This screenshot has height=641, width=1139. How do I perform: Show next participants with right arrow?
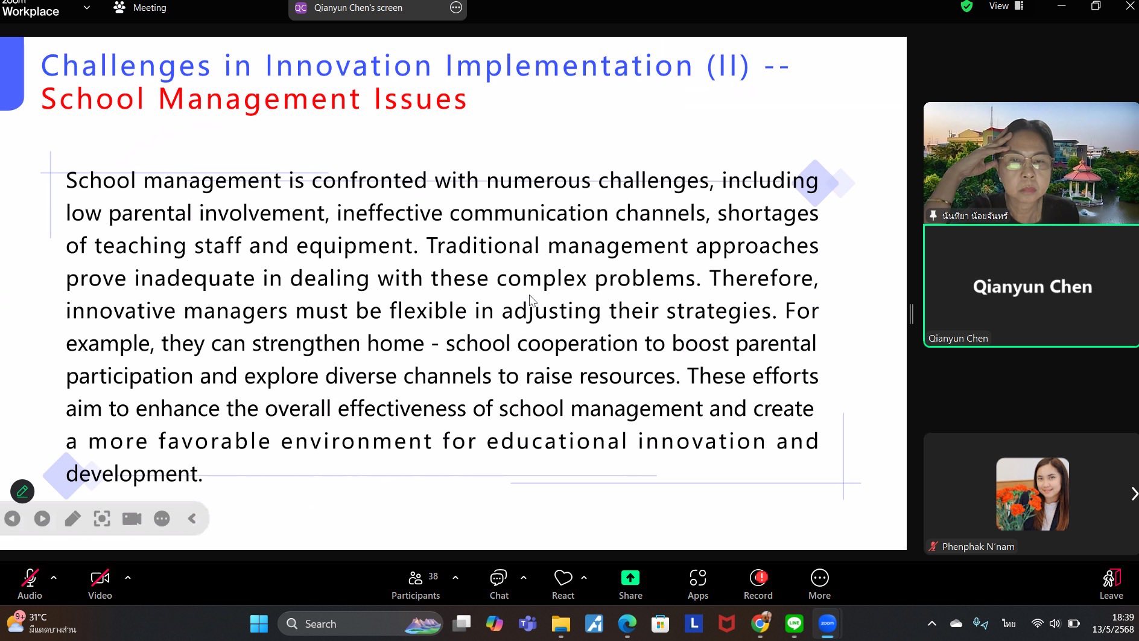point(1134,494)
